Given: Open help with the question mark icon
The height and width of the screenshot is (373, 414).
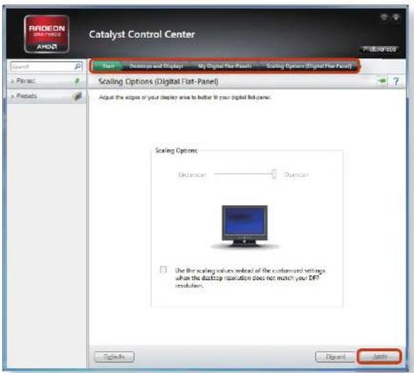Looking at the screenshot, I should [x=396, y=82].
